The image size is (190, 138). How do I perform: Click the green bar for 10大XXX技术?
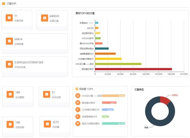tap(98, 38)
